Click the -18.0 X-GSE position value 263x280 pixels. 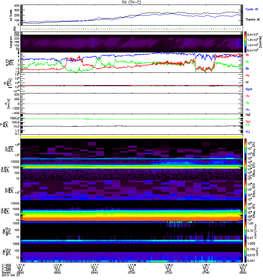pyautogui.click(x=169, y=265)
